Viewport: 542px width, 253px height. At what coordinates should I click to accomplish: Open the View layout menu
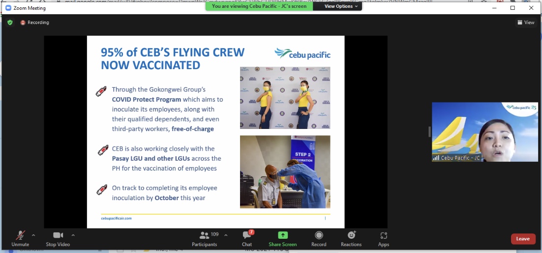[526, 23]
